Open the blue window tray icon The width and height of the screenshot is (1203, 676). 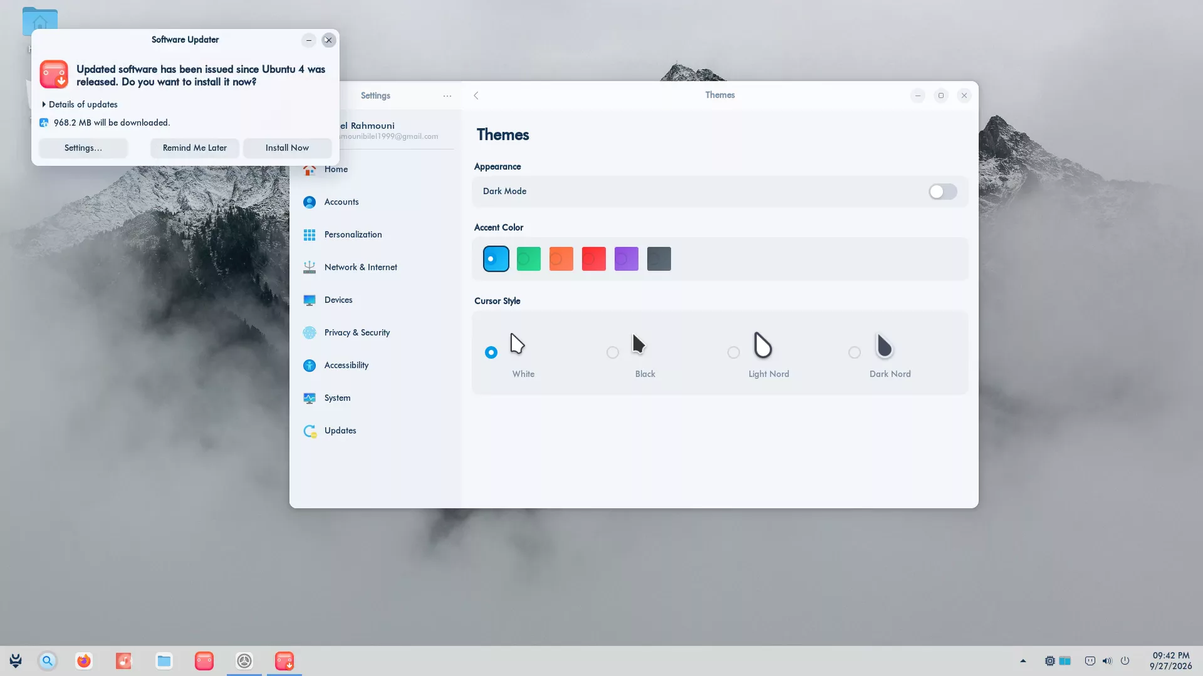click(1065, 661)
